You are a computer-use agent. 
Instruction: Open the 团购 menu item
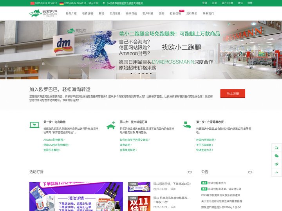[x=161, y=13]
